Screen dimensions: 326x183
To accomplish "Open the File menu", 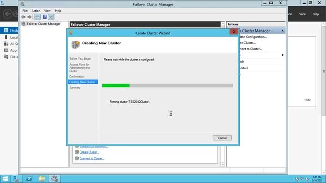I will click(x=25, y=11).
